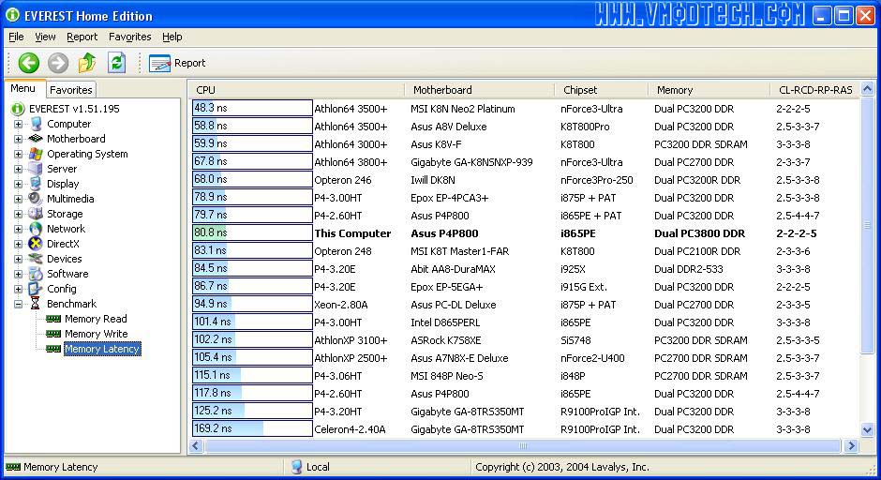Expand the Software tree node

point(18,274)
